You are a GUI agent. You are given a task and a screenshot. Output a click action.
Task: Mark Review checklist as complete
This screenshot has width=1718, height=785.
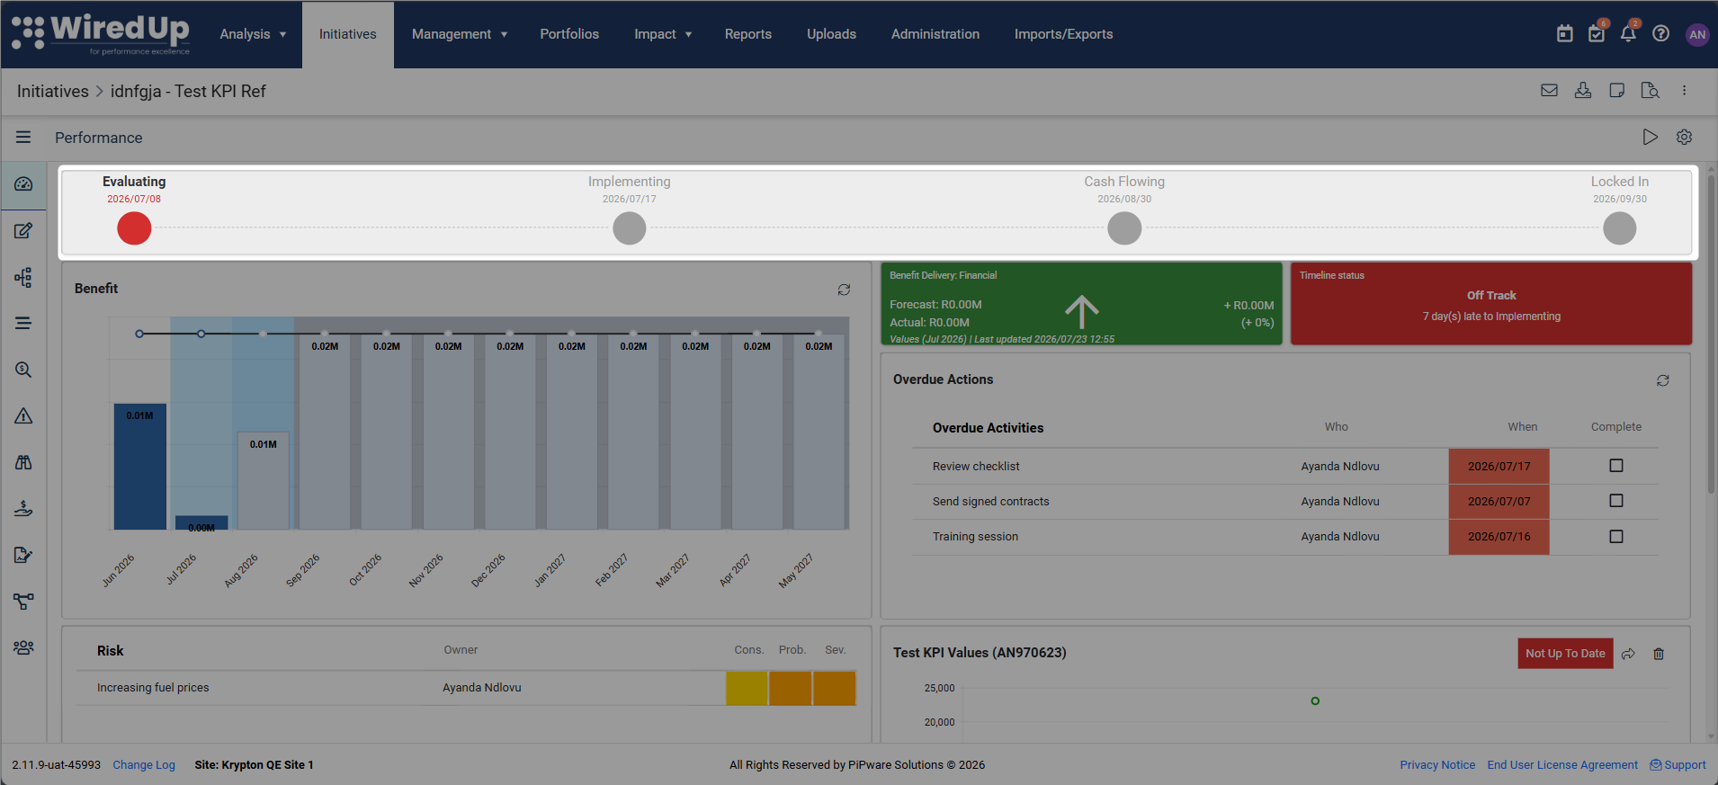[x=1616, y=466]
